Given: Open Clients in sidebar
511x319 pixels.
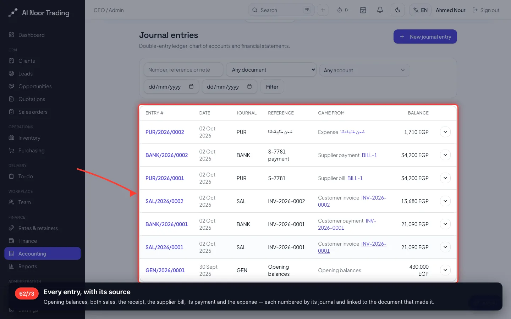Looking at the screenshot, I should click(x=43, y=61).
